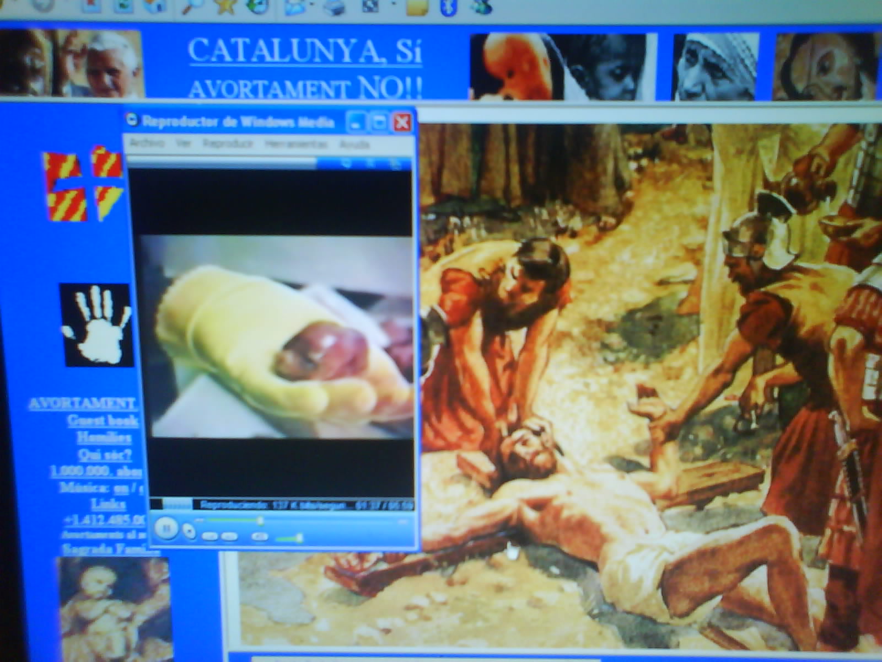Adjust the media player volume slider
Viewport: 882px width, 662px height.
pyautogui.click(x=290, y=538)
